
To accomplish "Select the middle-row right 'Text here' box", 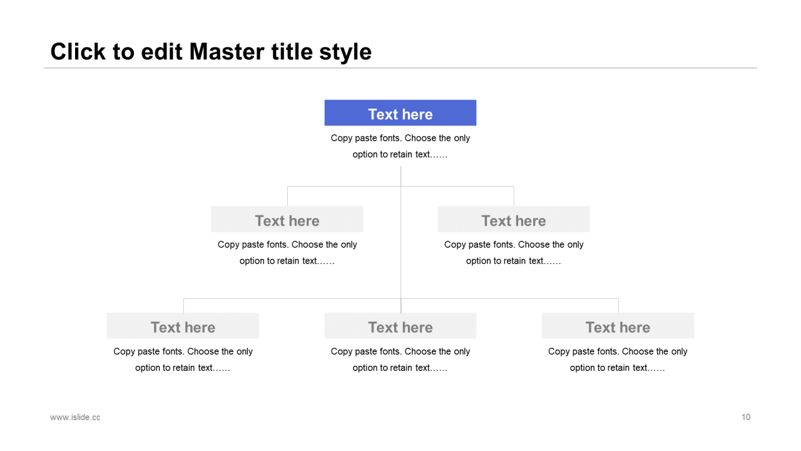I will pos(514,219).
